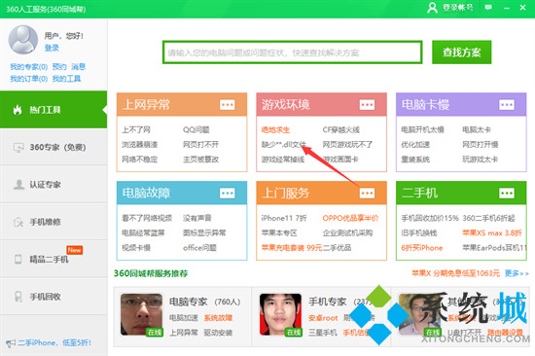Select office问题 entry

(x=200, y=247)
